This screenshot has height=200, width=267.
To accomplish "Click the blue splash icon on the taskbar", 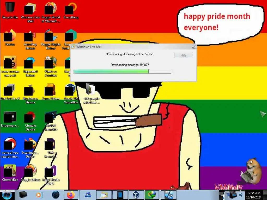I will click(88, 195).
